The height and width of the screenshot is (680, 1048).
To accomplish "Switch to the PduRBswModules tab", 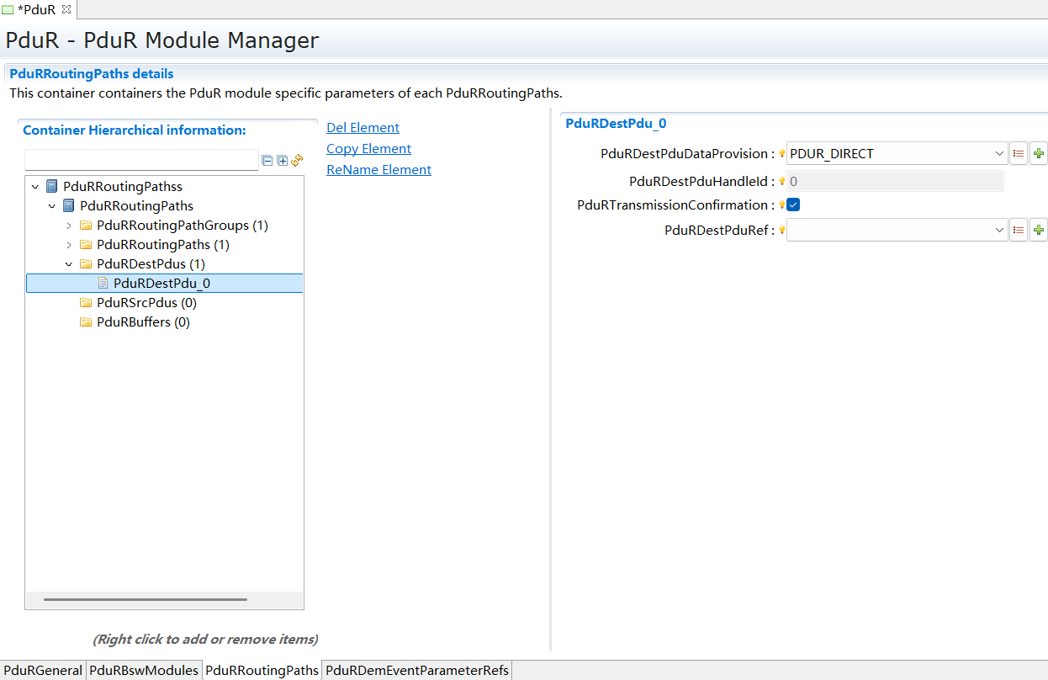I will pos(142,670).
